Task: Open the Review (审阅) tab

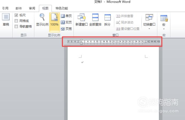Action: click(32, 8)
